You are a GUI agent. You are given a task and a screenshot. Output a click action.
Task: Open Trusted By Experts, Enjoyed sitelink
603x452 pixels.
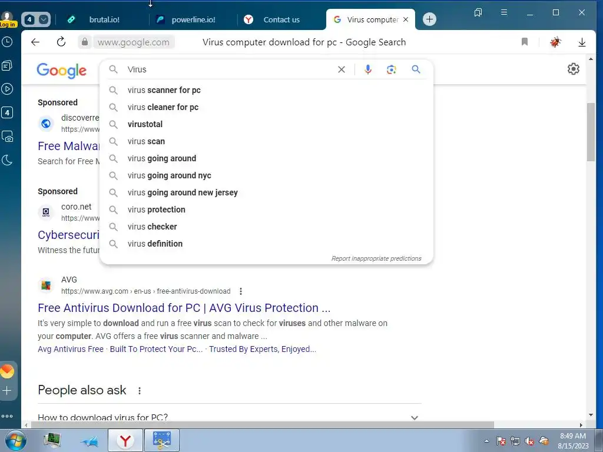tap(263, 349)
